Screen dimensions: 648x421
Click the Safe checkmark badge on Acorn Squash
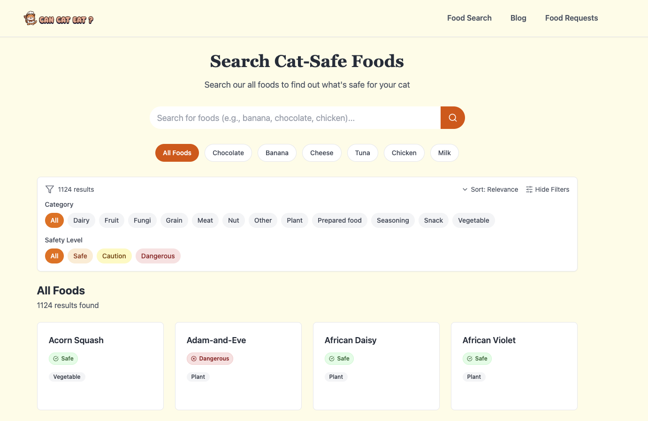[63, 359]
